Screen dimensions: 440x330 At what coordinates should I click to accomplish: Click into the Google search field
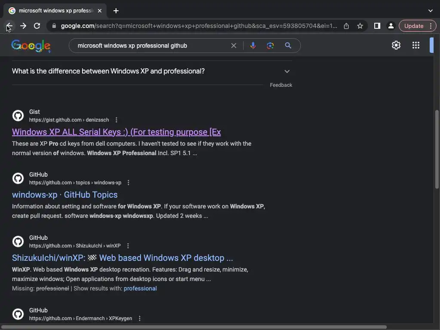(152, 46)
